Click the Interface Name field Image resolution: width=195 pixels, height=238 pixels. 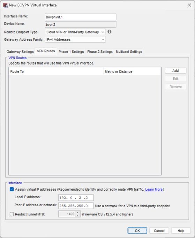tap(81, 17)
